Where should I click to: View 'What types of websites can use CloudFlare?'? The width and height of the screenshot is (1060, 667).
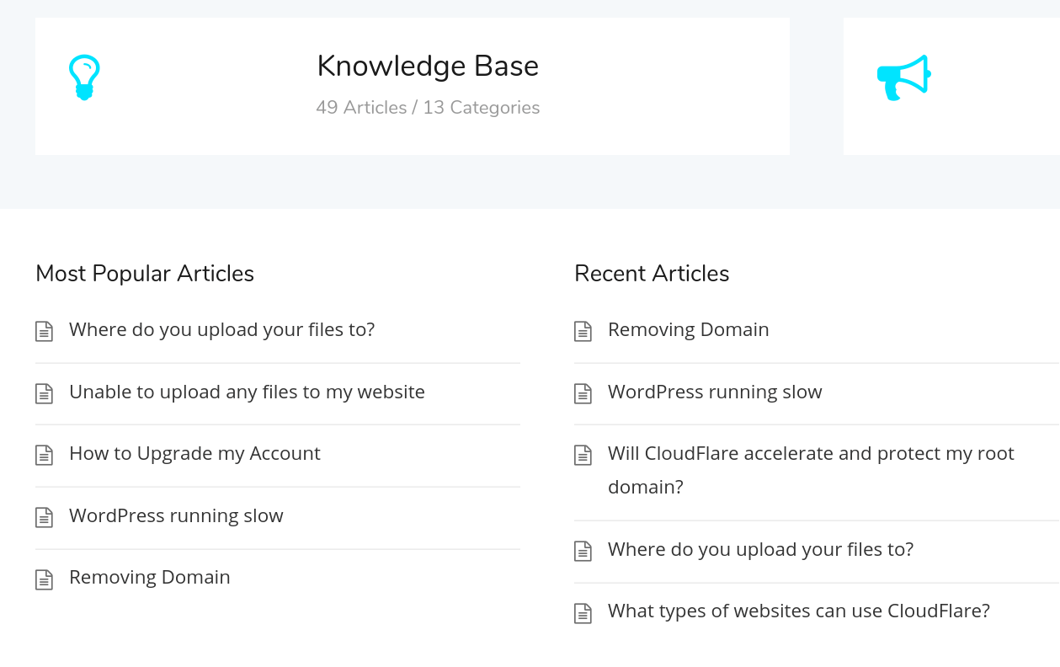click(799, 611)
